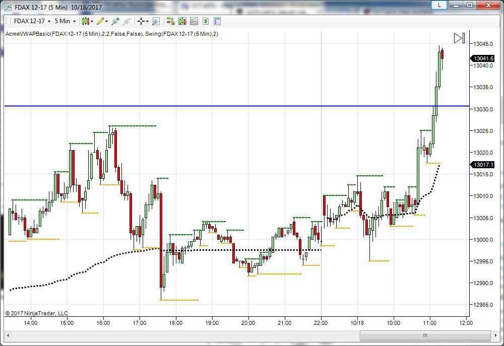Open the Data Series candlestick icon

tap(182, 21)
